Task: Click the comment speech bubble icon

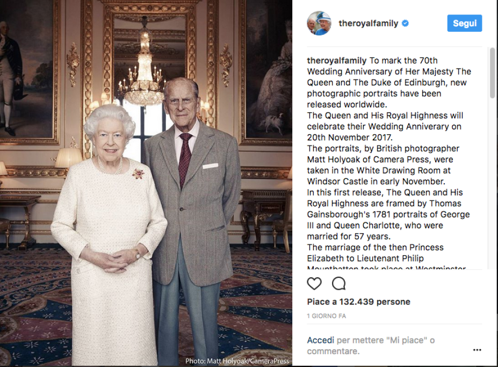Action: click(338, 283)
